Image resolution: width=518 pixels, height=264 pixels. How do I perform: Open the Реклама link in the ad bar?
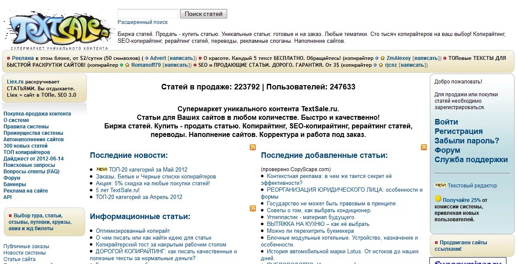(23, 58)
